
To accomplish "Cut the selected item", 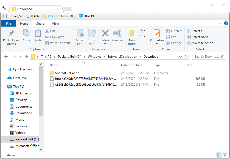I will point(50,31).
